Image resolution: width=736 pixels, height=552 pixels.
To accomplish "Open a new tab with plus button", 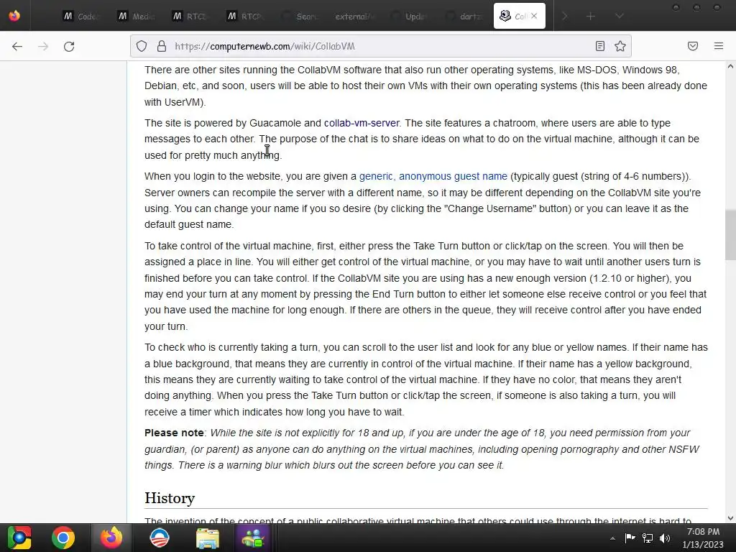I will click(591, 17).
